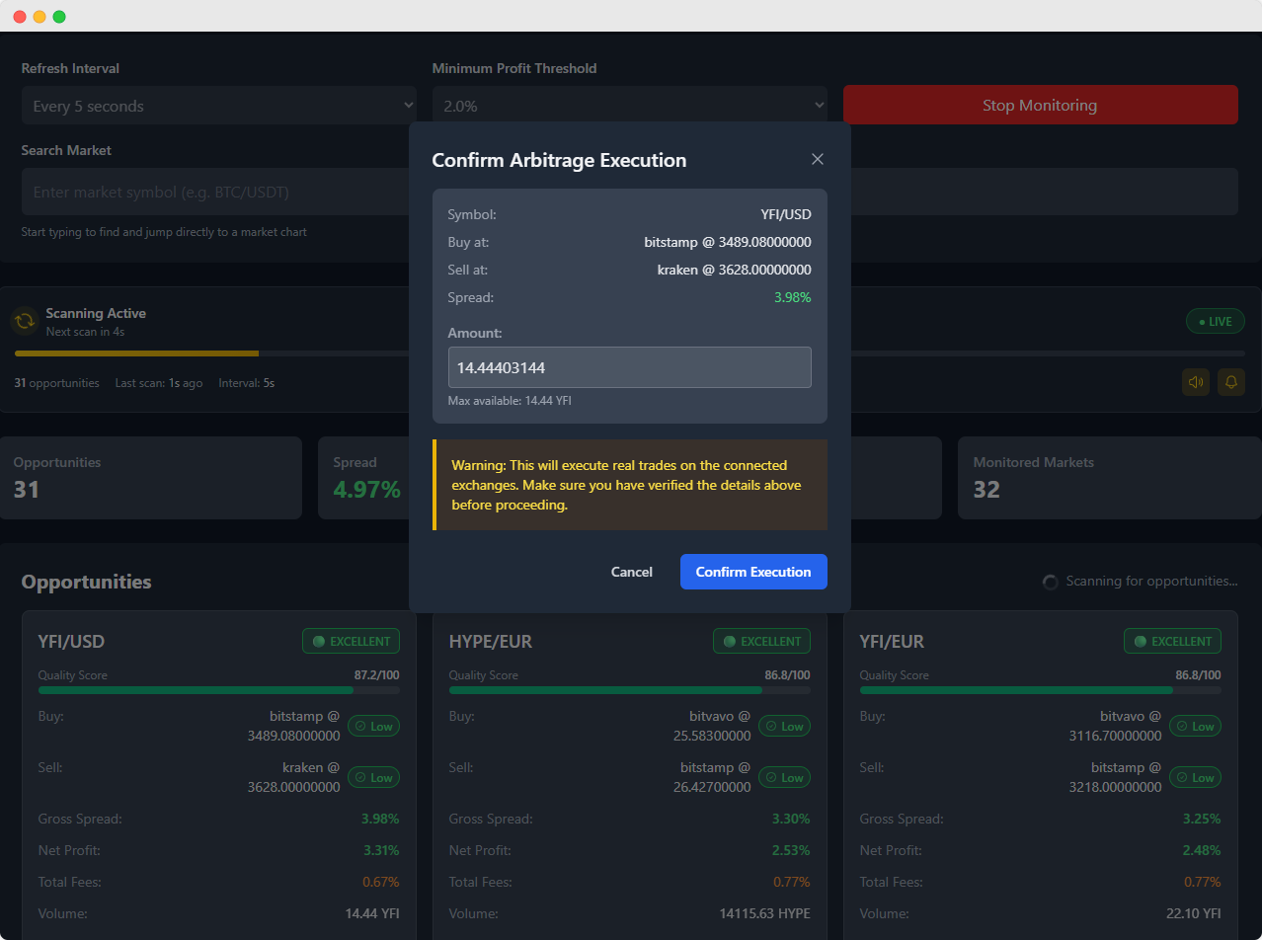Open notifications with the bell icon

point(1231,382)
